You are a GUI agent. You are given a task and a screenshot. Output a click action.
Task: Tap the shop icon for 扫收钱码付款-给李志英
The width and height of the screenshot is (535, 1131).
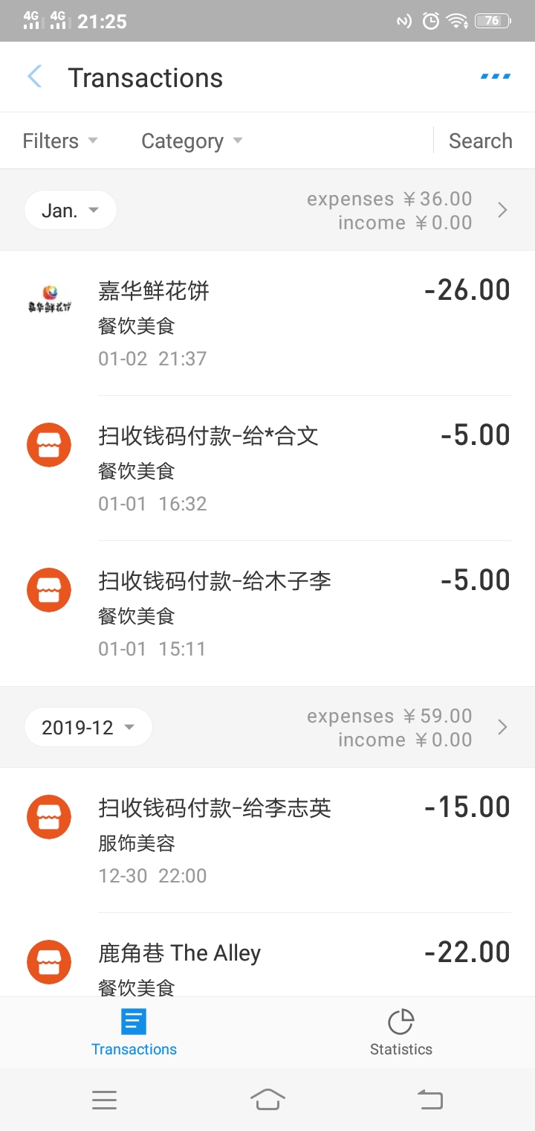tap(49, 817)
